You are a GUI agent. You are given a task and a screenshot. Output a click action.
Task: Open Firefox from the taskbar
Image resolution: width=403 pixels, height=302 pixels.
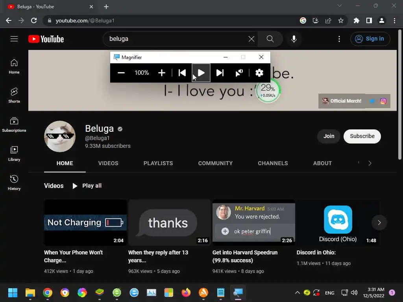click(x=186, y=293)
